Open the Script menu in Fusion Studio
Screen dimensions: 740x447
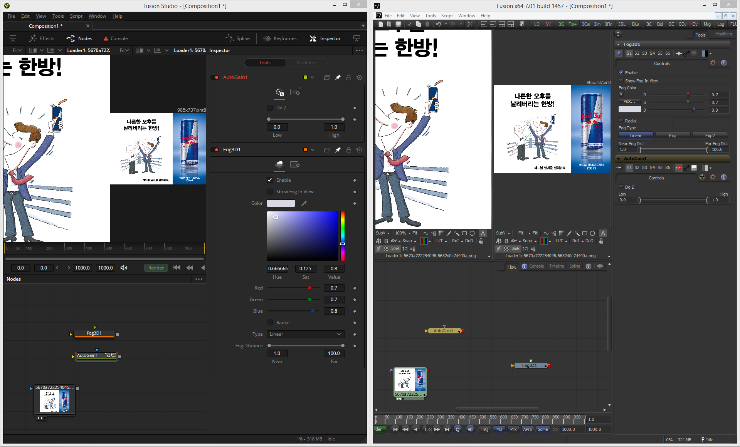[76, 16]
